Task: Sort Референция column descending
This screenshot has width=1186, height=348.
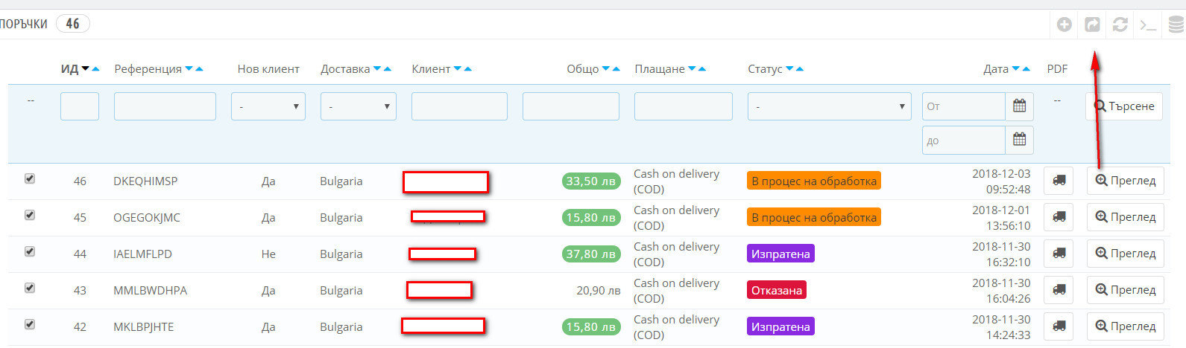Action: (189, 69)
